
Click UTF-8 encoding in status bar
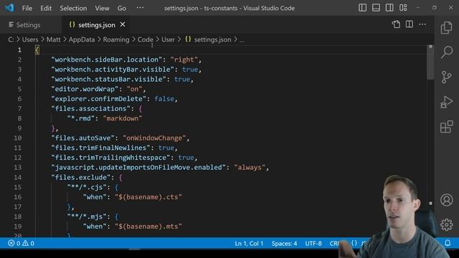tap(313, 244)
